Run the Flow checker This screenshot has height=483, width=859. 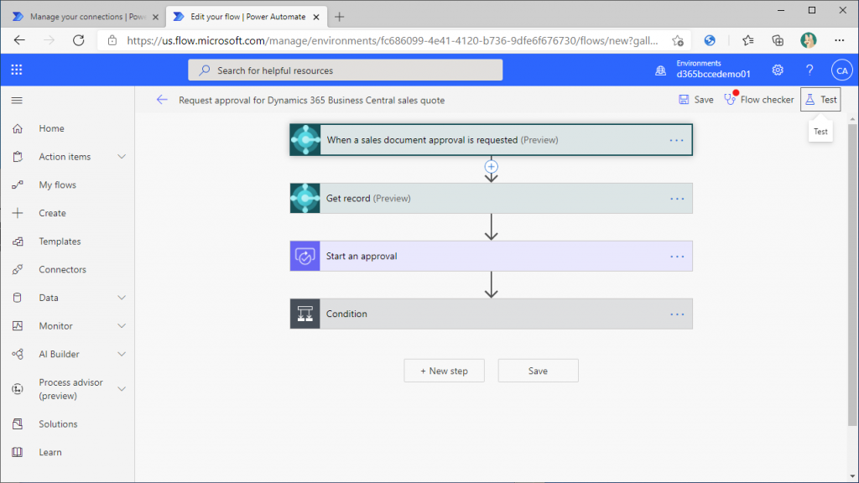coord(758,99)
